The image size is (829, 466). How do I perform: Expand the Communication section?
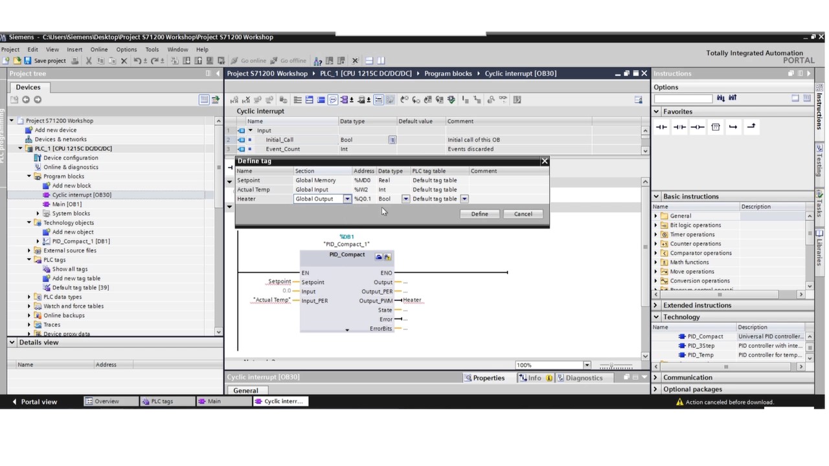pos(657,378)
